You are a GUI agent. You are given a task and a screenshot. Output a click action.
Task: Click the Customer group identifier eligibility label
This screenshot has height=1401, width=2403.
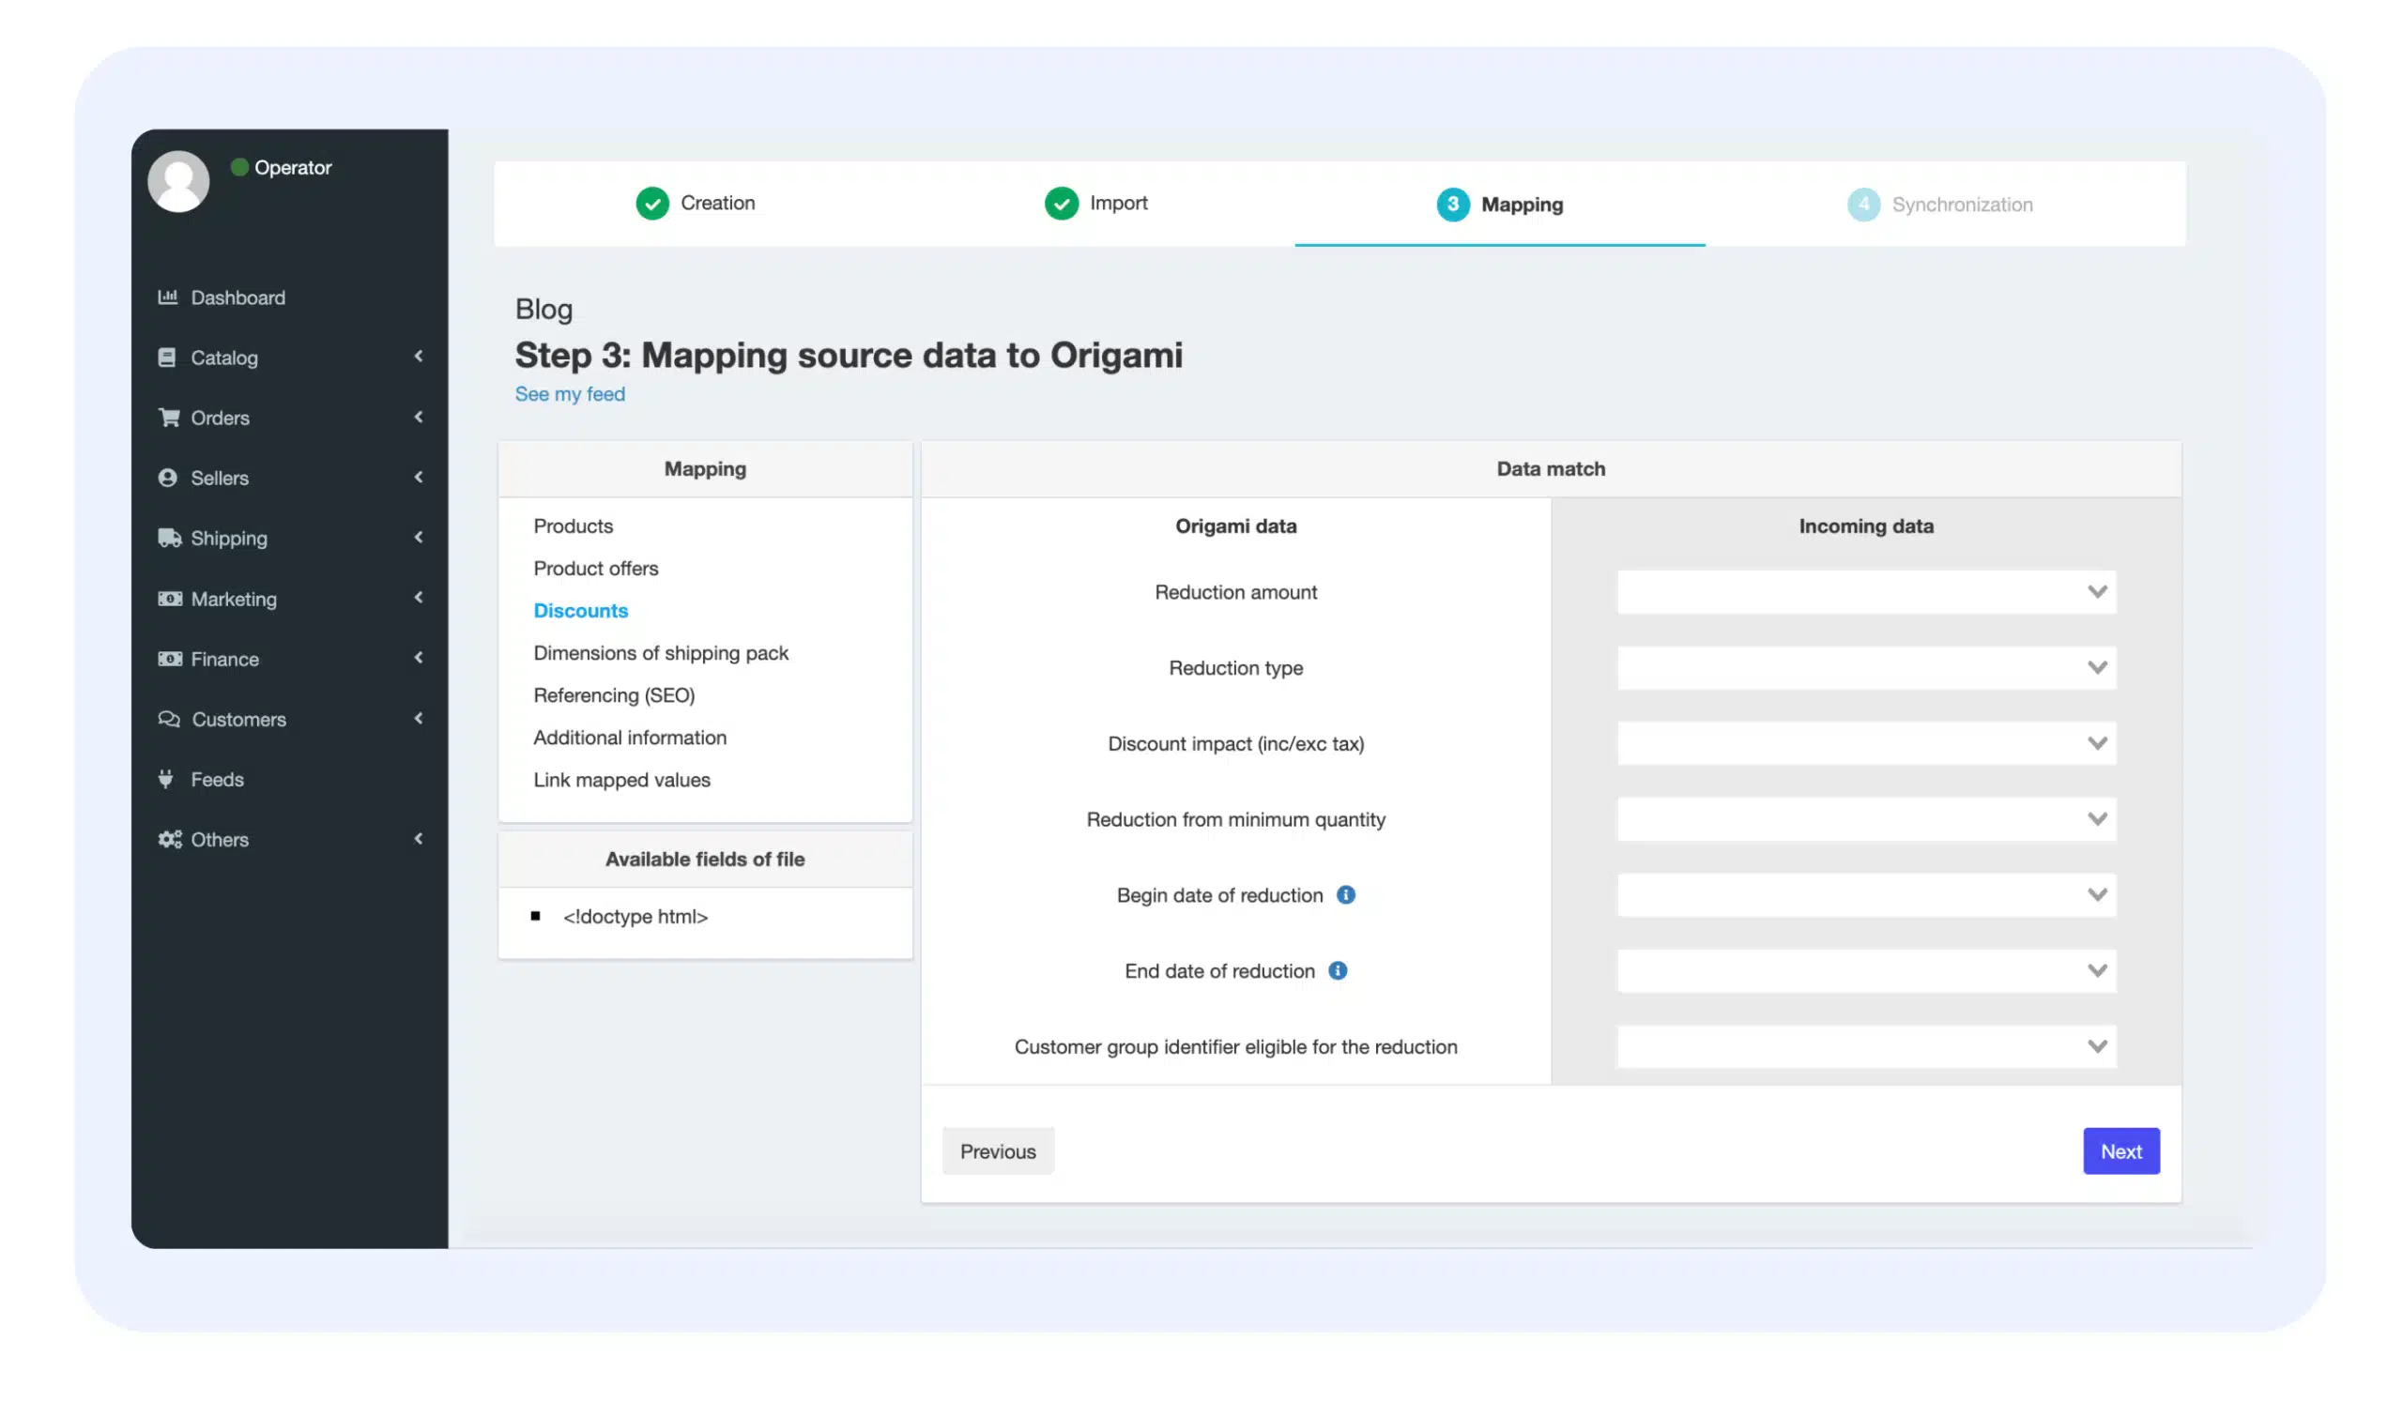[x=1236, y=1045]
